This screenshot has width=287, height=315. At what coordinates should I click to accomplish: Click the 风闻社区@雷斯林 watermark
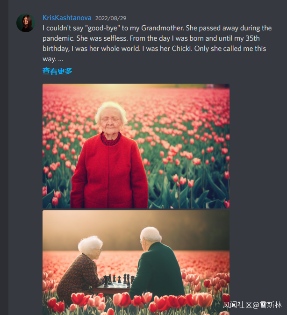[x=252, y=305]
